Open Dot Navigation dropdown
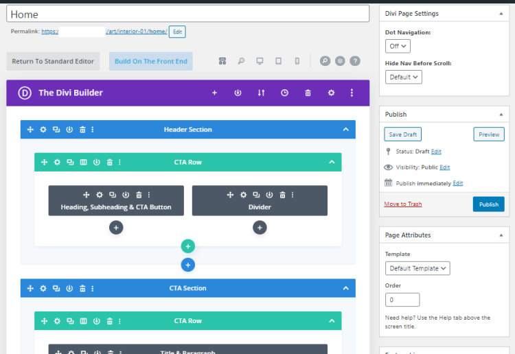This screenshot has width=515, height=354. pos(398,46)
